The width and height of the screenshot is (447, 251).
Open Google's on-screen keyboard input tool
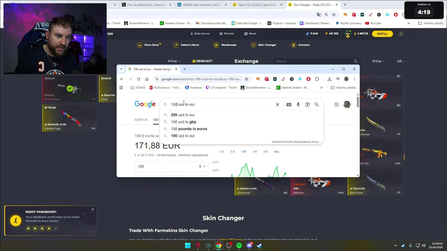pyautogui.click(x=289, y=105)
